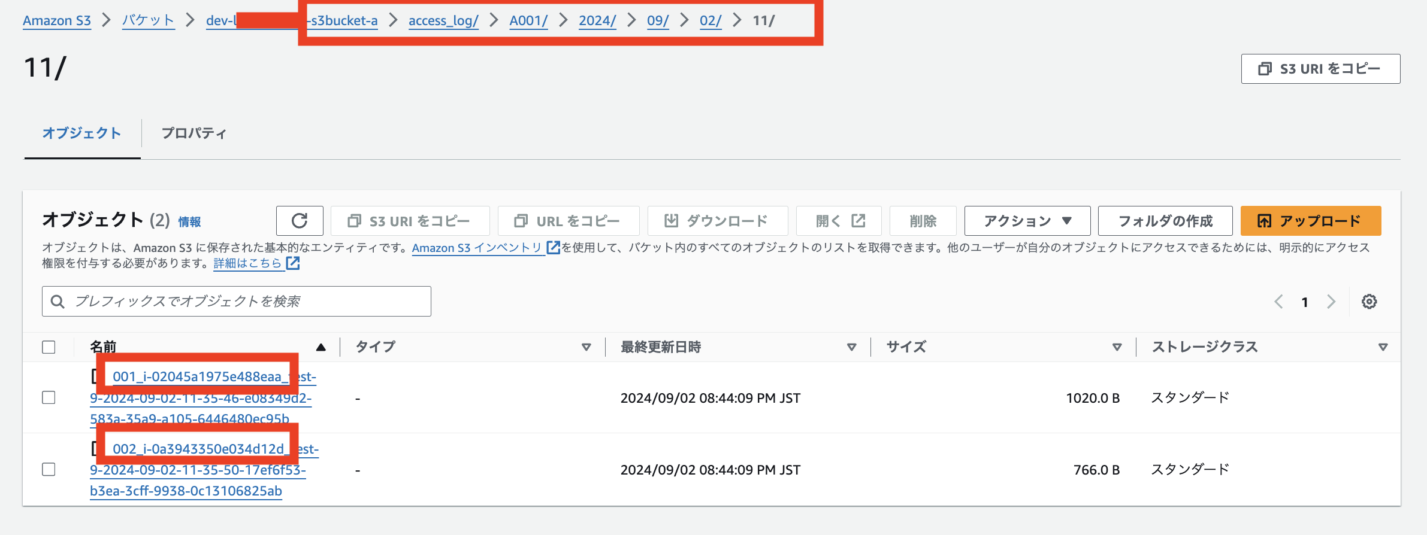Open the 02/ breadcrumb link

711,20
